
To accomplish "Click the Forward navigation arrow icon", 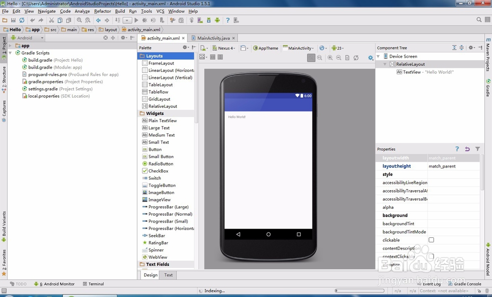I will coord(107,20).
